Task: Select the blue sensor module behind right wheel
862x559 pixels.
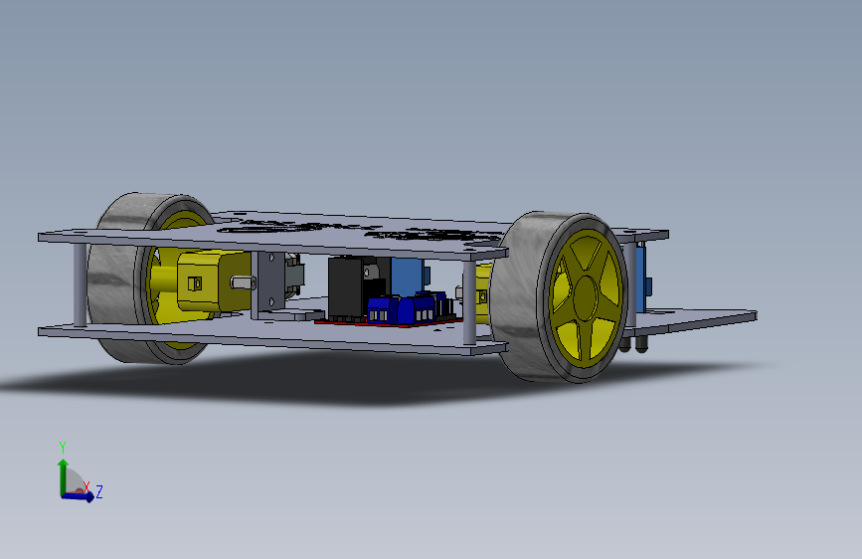Action: coord(642,278)
